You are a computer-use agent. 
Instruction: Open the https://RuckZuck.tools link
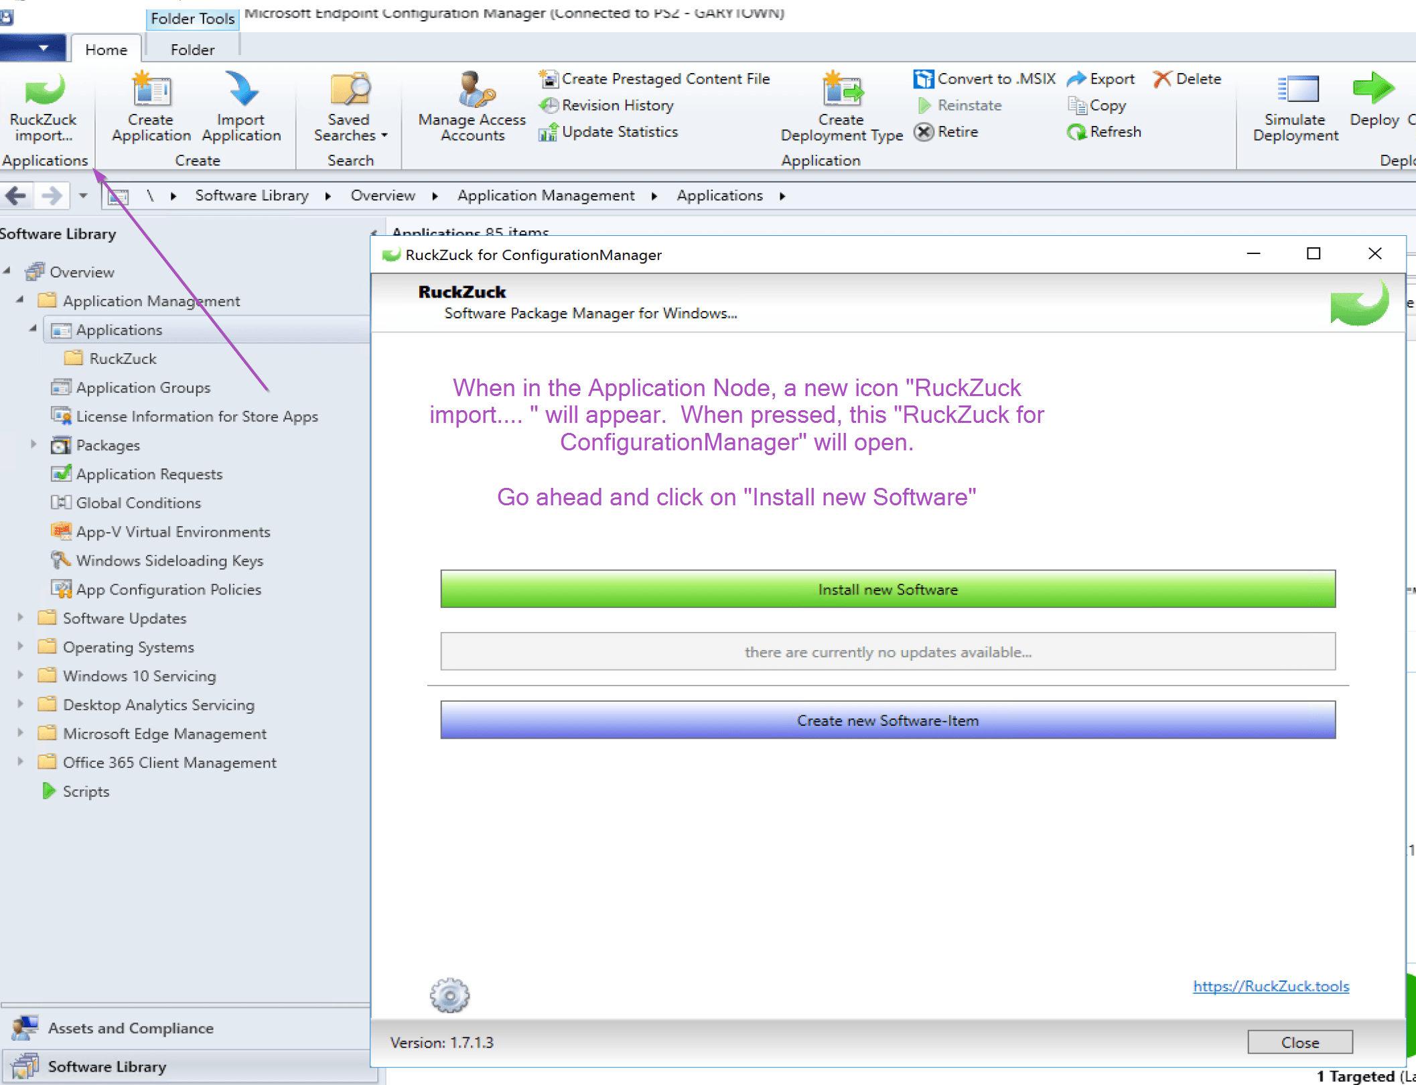tap(1271, 986)
